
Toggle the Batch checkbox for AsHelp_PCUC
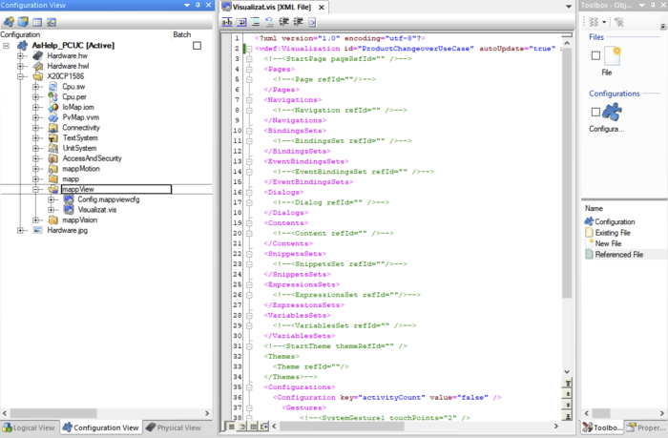tap(197, 45)
